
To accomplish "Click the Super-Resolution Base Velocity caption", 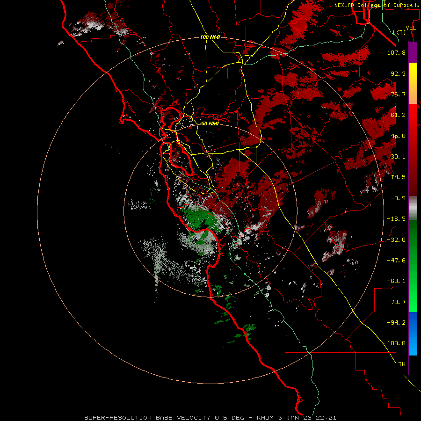I will click(x=210, y=418).
